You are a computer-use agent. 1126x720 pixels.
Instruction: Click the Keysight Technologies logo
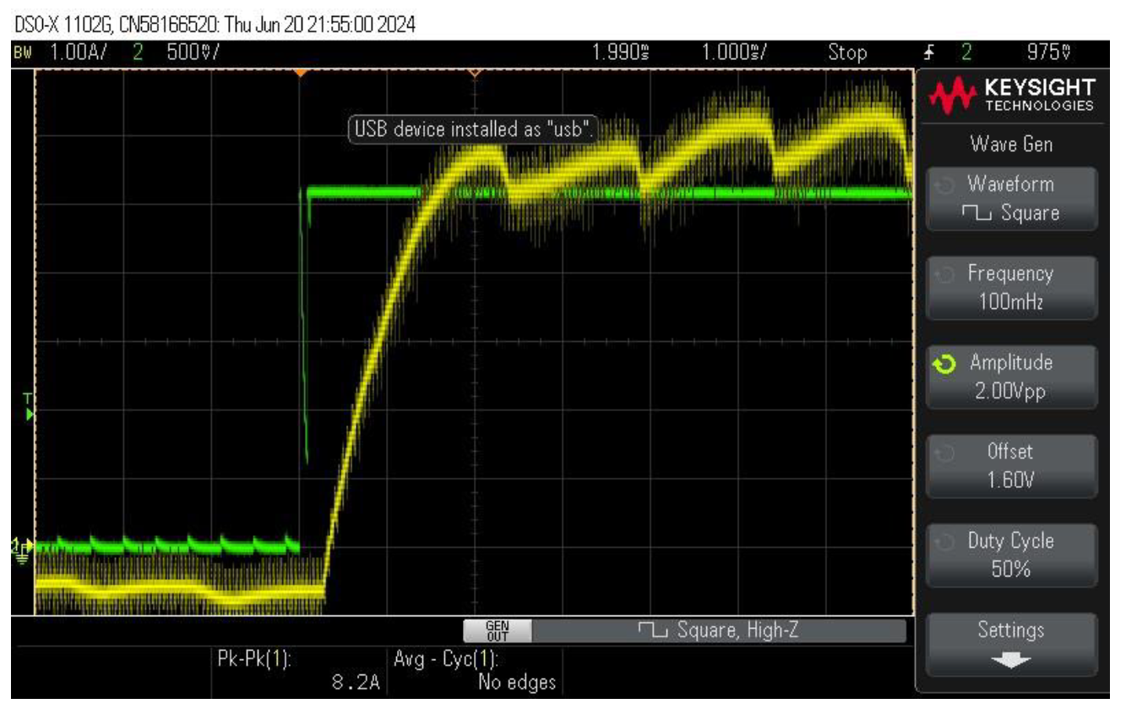[x=1011, y=95]
